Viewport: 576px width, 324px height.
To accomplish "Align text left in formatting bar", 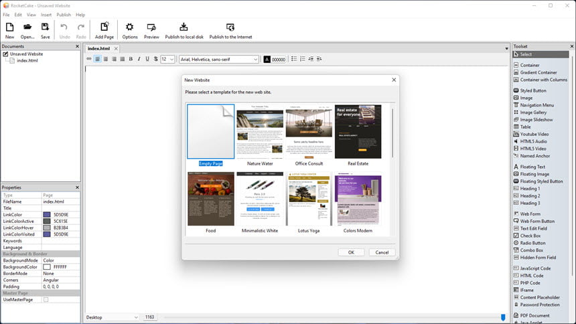I will 97,59.
